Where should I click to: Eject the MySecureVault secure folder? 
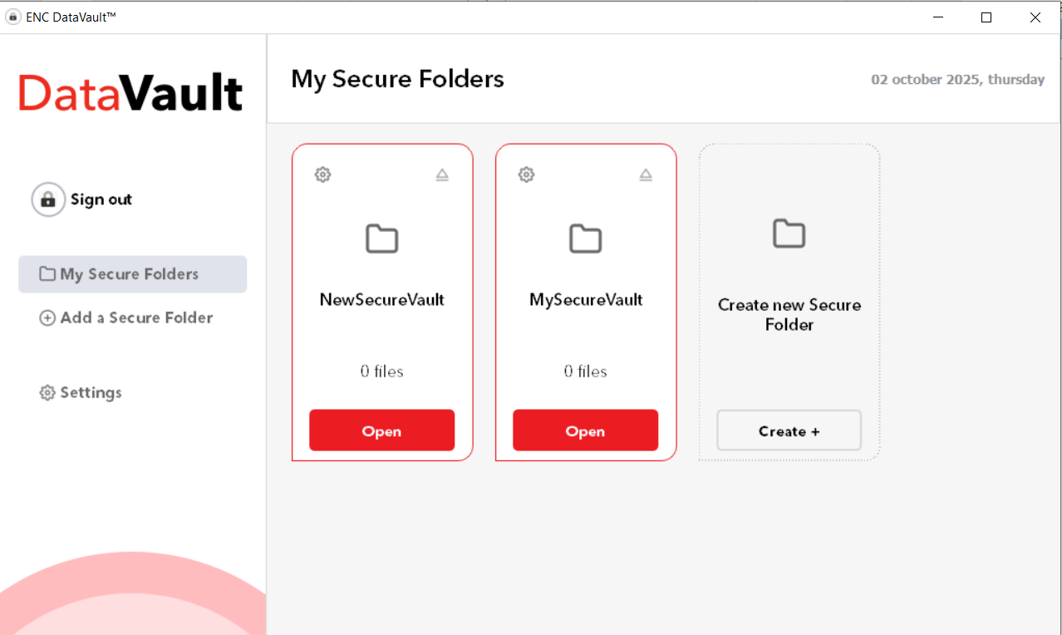pos(646,175)
